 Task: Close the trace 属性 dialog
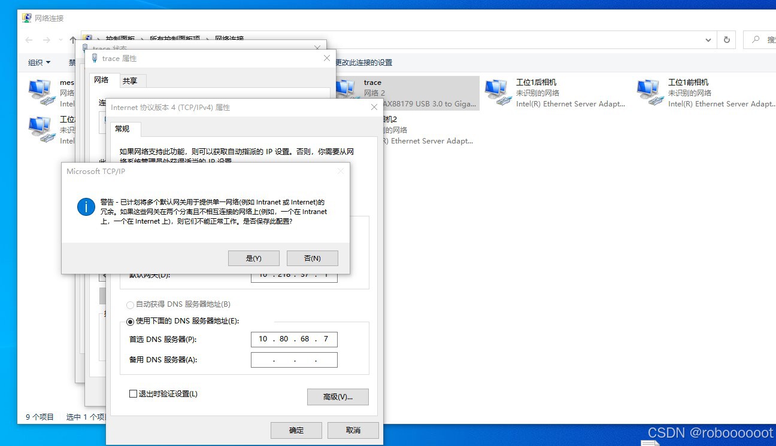[327, 58]
